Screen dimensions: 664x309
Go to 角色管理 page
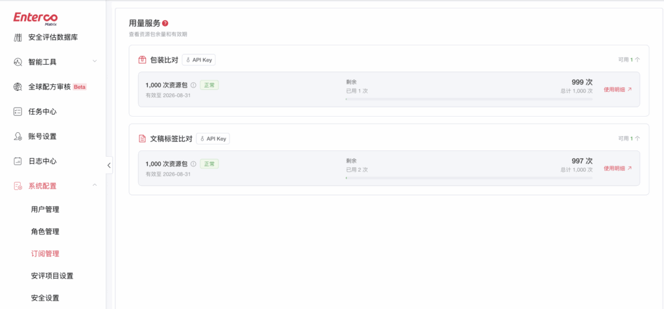click(x=45, y=231)
